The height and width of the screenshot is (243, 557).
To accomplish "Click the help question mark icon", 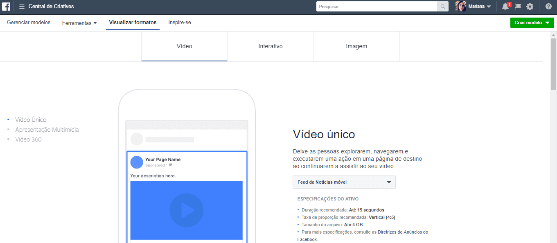I will [548, 6].
